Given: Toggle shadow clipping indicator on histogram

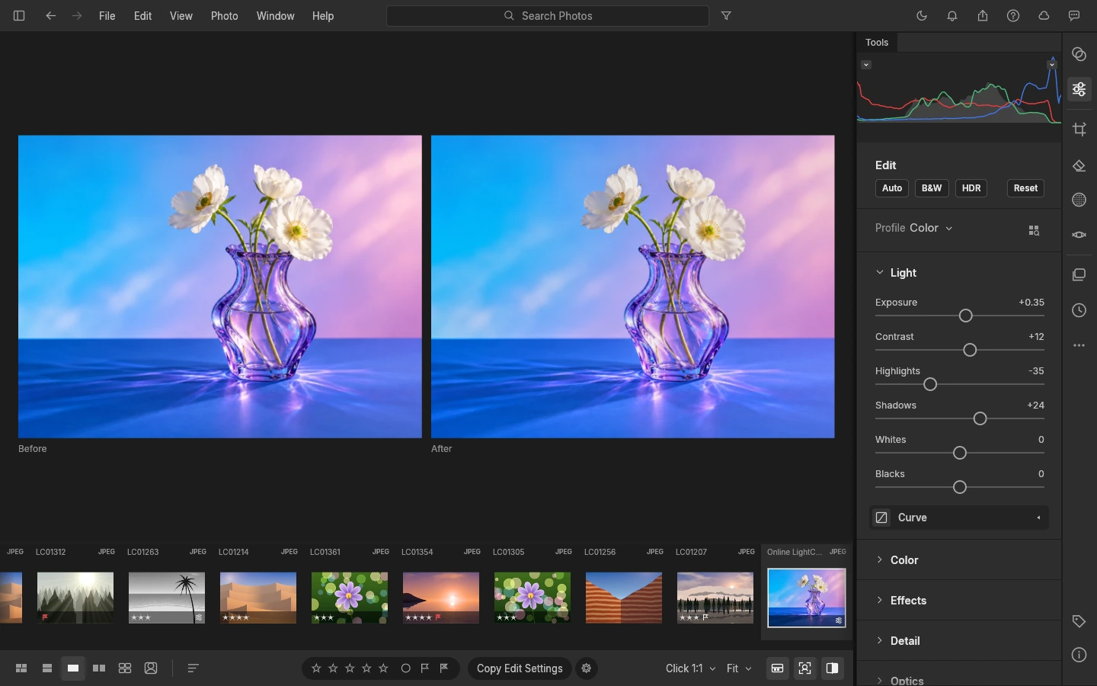Looking at the screenshot, I should pos(866,65).
